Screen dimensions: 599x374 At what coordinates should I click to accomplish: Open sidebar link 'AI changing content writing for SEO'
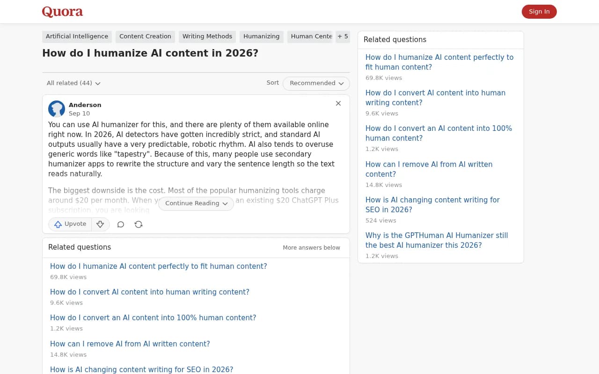432,205
